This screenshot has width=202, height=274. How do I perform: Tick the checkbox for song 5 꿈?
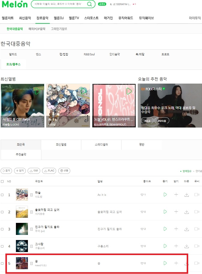[x=2, y=263]
